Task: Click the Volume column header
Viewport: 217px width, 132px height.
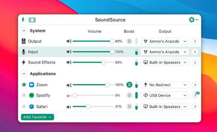Action: coord(94,31)
